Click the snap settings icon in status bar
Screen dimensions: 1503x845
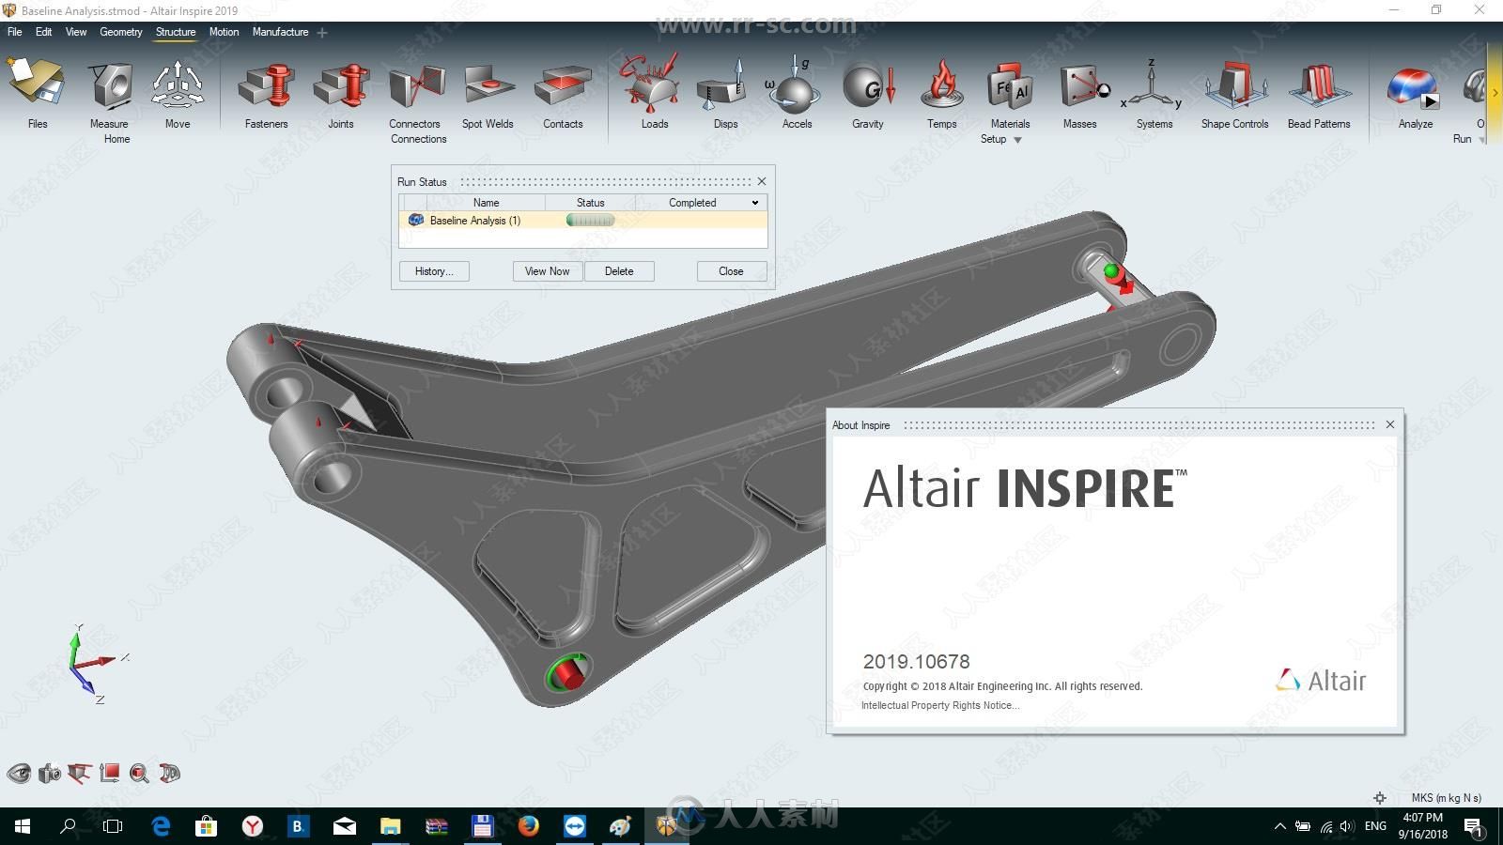(x=1380, y=798)
